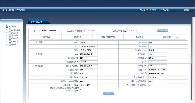
Task: Switch to the 更新缓存 tab
Action: point(139,37)
